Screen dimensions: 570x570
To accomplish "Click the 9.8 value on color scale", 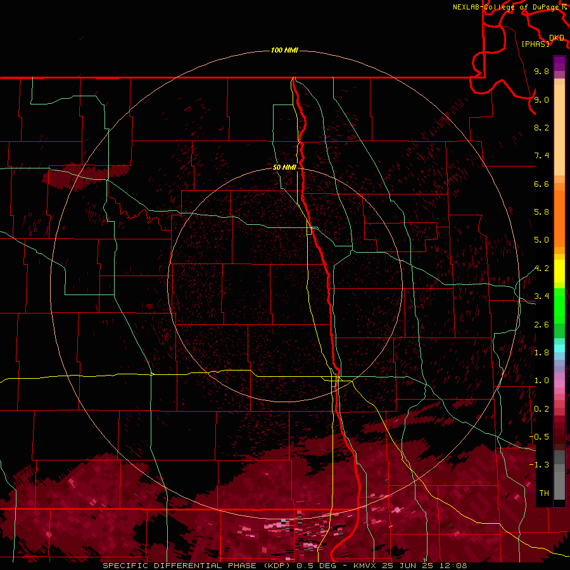I will 541,71.
